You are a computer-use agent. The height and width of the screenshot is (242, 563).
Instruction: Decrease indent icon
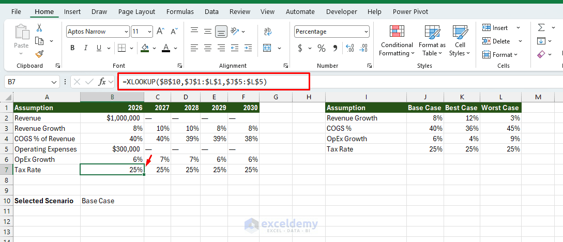235,48
